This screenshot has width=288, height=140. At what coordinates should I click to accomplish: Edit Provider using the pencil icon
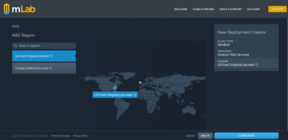coord(234,51)
